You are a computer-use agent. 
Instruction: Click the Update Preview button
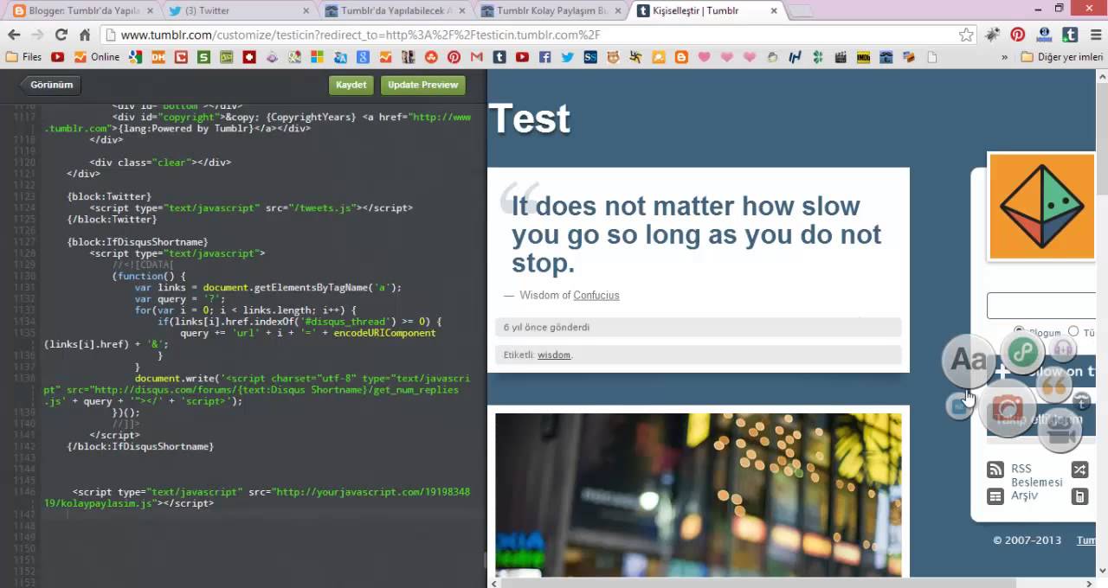coord(422,85)
